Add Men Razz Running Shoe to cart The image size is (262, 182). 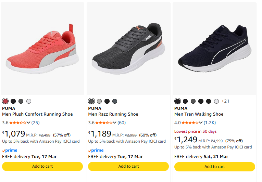coord(128,166)
